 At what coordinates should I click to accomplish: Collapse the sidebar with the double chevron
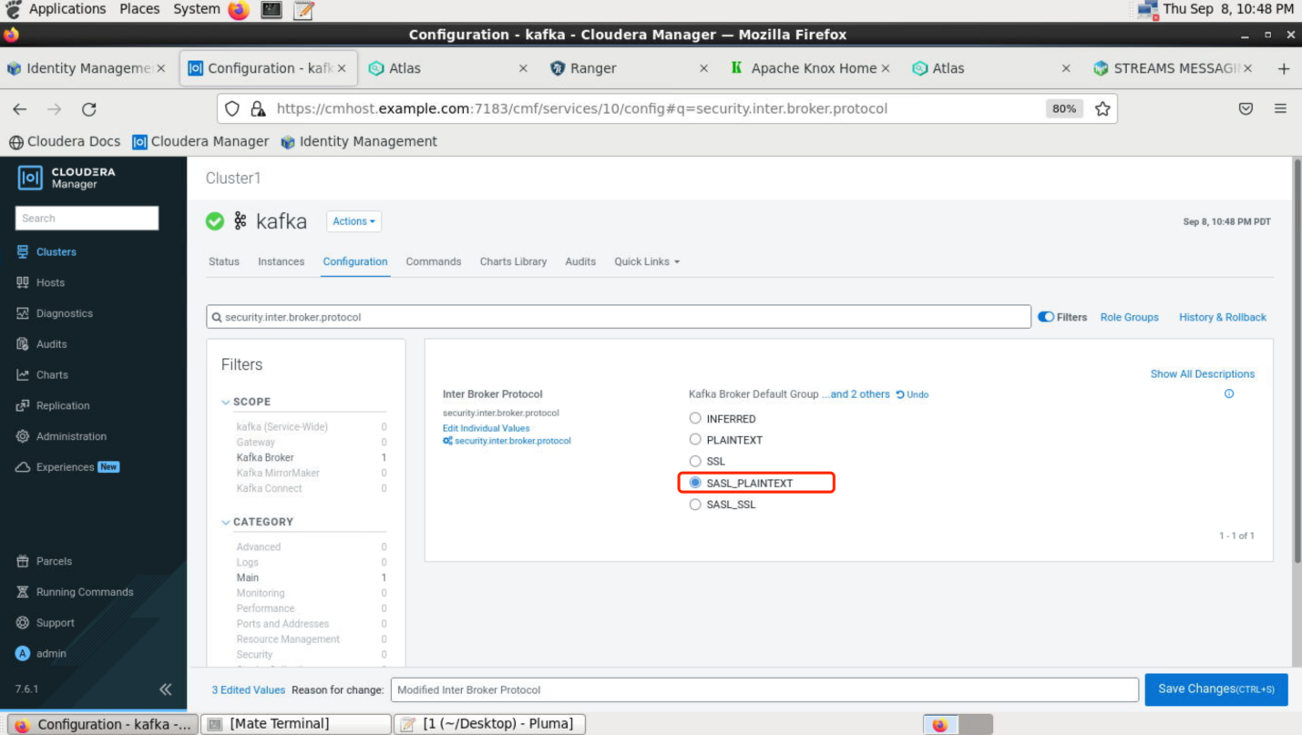point(166,689)
